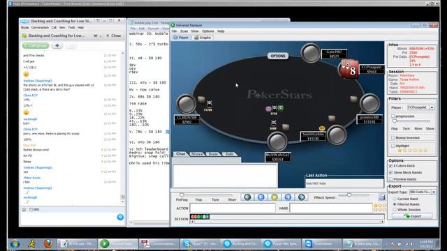Select the Stats tab below the table
447x251 pixels.
213,154
